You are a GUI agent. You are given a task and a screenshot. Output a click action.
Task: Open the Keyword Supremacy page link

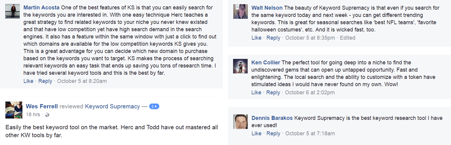point(112,106)
